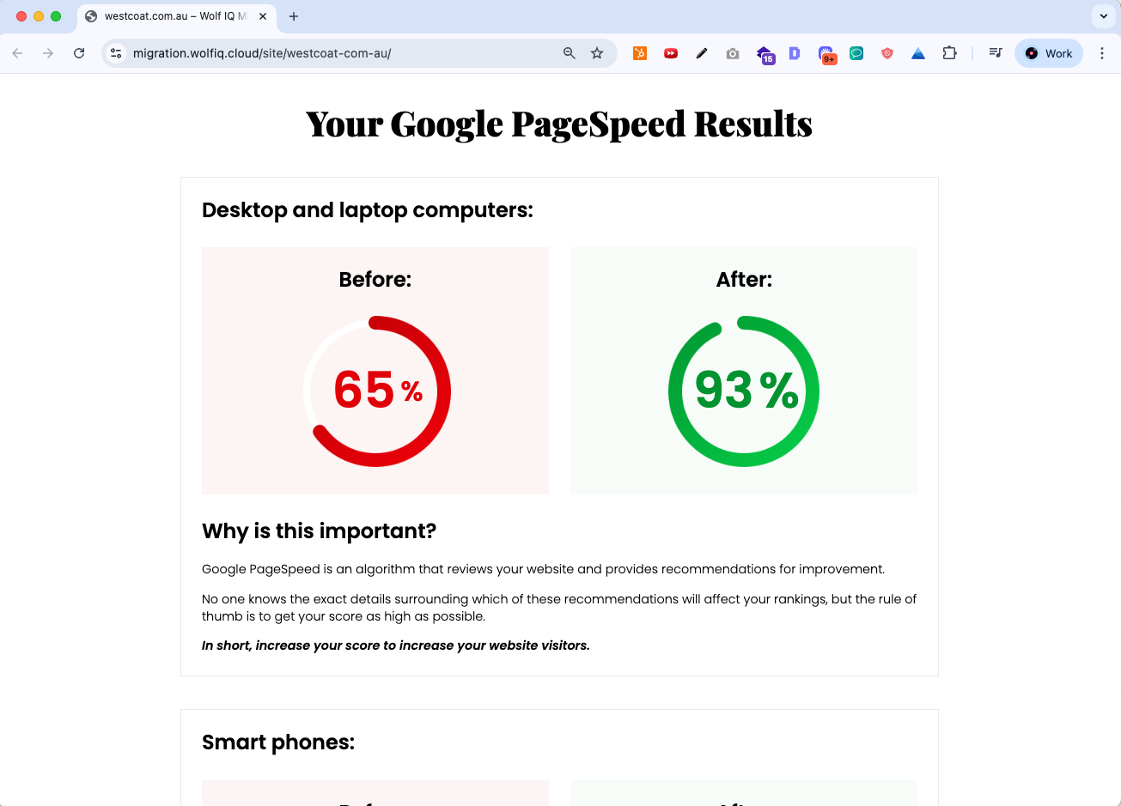Open the HubSpot extension
This screenshot has width=1121, height=806.
(640, 53)
